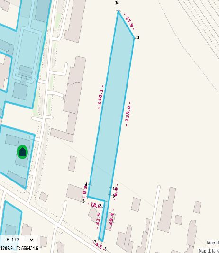
Task: Select vertex marker 7 near bottom
Action: pos(95,242)
